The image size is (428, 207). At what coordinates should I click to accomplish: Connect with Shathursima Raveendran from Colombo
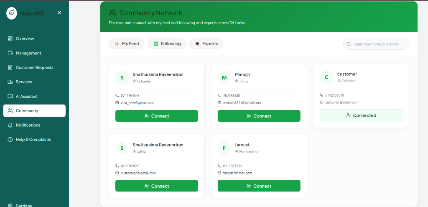click(x=157, y=116)
